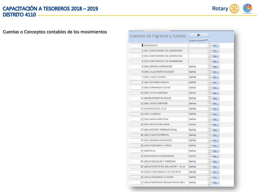Expand type dropdown for 120.1 COMIDAS

click(x=210, y=114)
